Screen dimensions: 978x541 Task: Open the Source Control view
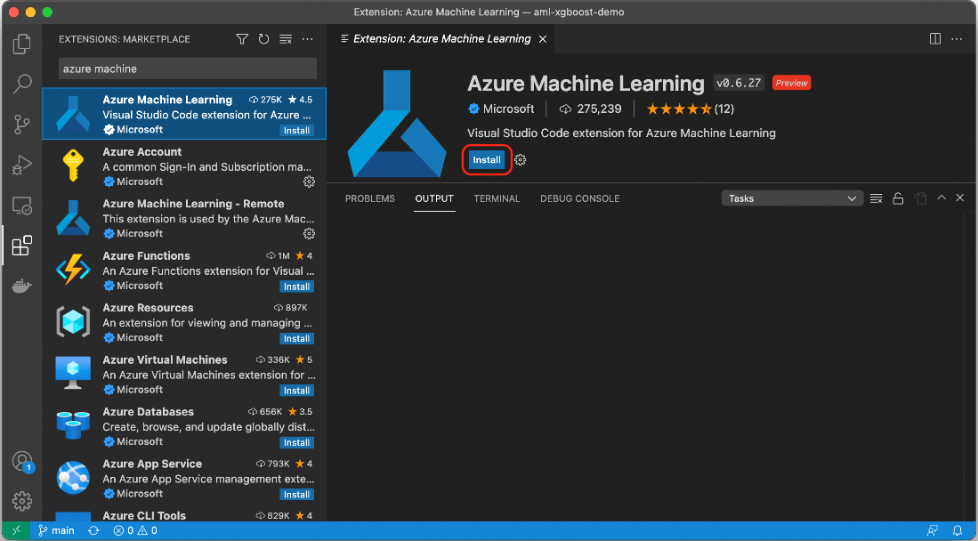[22, 125]
